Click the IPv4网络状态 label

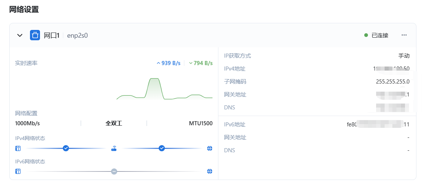coord(30,138)
